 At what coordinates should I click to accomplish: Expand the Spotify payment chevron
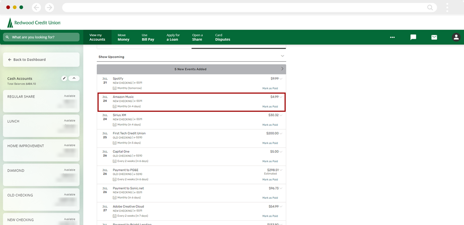pyautogui.click(x=281, y=79)
